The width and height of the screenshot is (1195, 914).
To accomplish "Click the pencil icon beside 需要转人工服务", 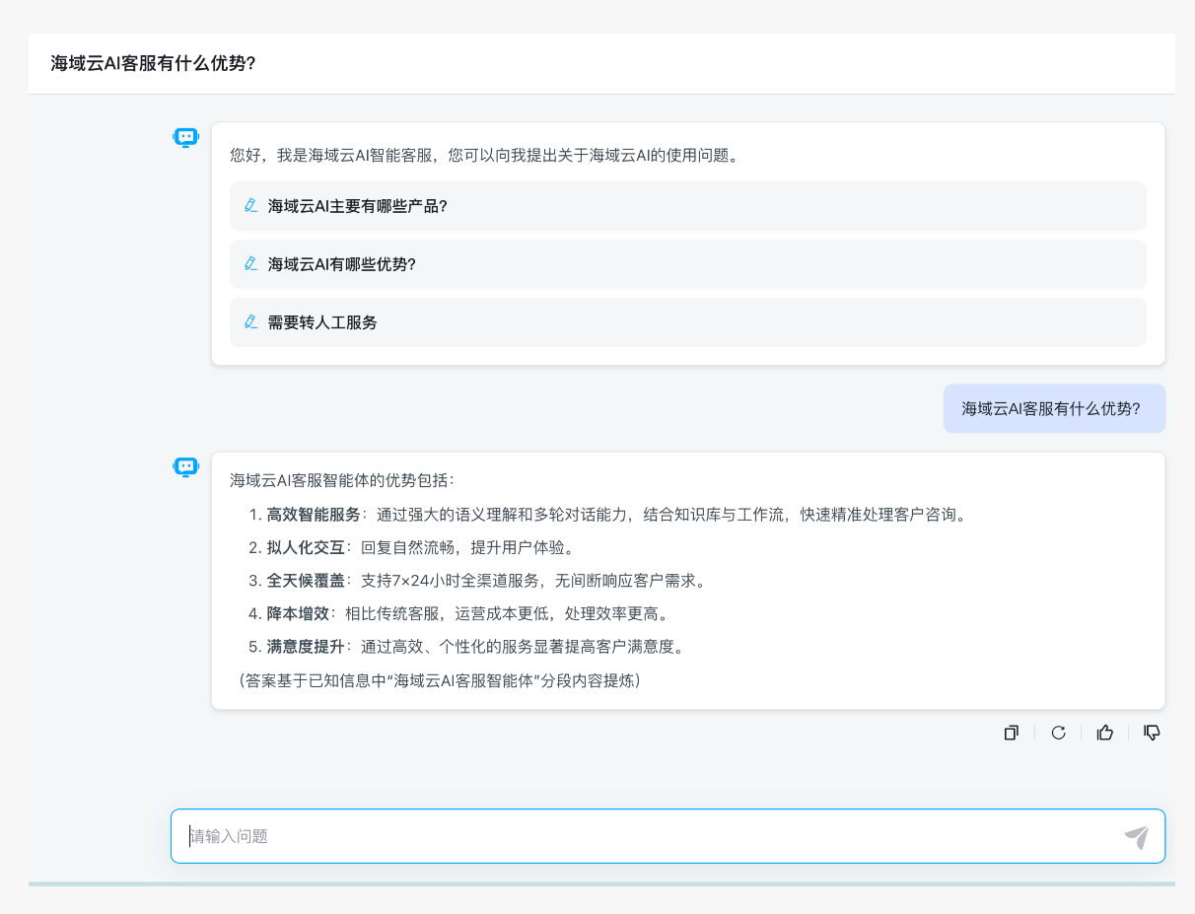I will click(250, 322).
